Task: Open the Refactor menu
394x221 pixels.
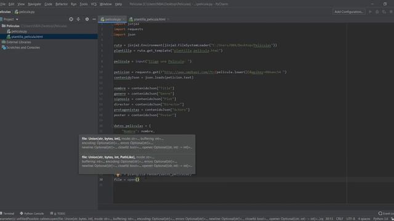Action: 62,4
